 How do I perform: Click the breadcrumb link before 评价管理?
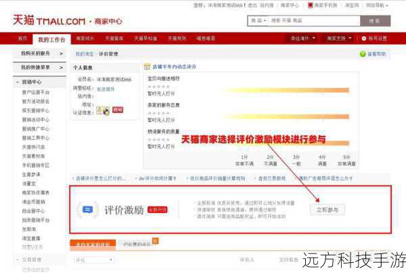click(x=85, y=54)
